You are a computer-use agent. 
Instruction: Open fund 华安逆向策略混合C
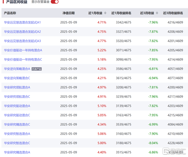(17, 78)
